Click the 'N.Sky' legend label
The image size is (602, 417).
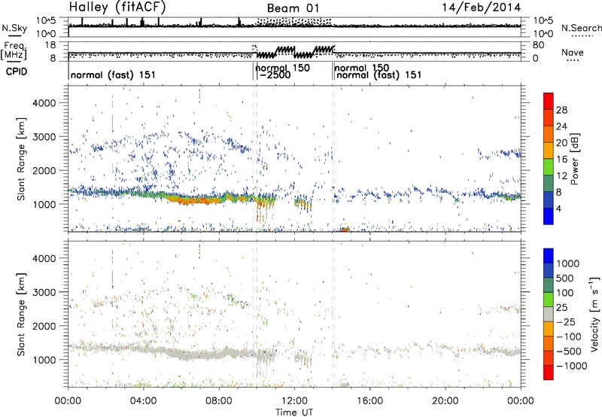pyautogui.click(x=14, y=28)
